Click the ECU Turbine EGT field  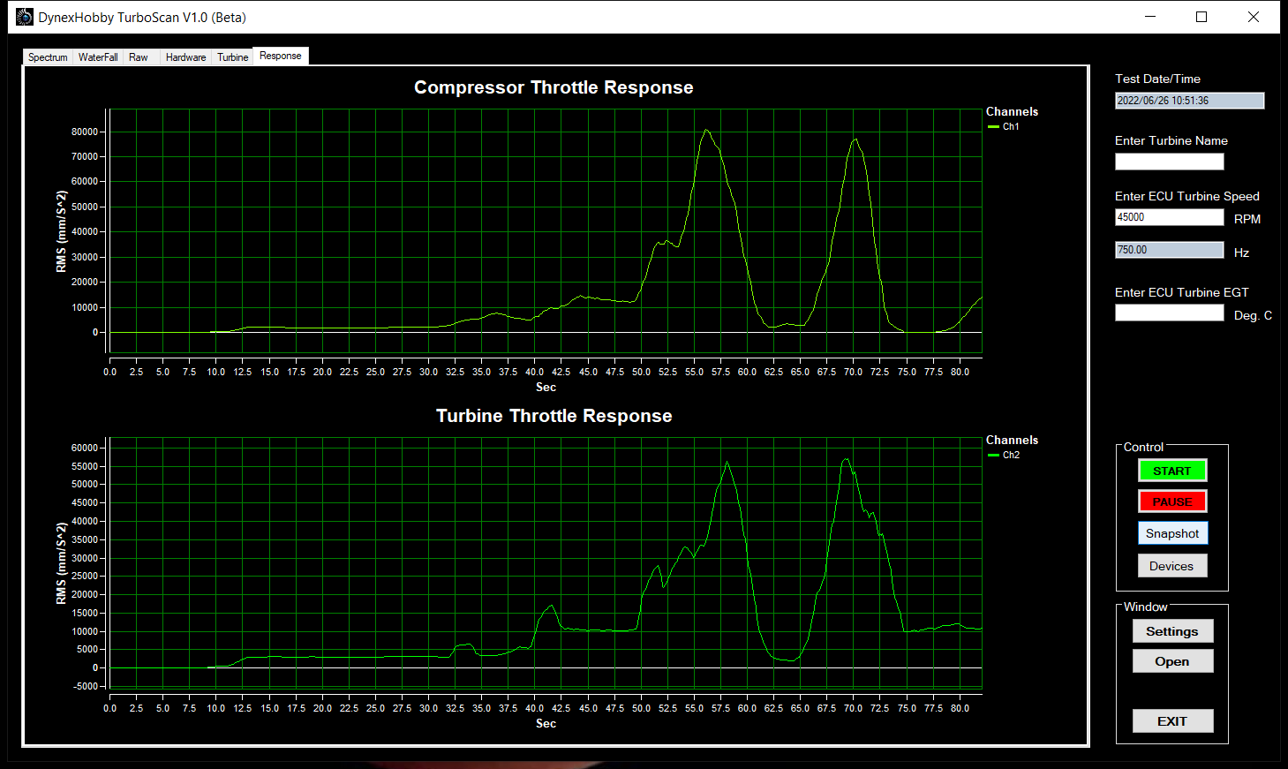pos(1169,313)
